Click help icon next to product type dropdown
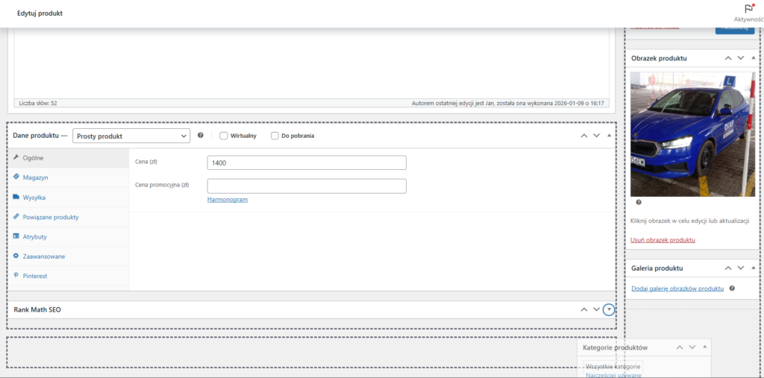This screenshot has height=378, width=764. [201, 136]
